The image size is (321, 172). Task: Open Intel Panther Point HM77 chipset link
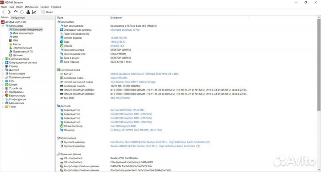pyautogui.click(x=133, y=82)
